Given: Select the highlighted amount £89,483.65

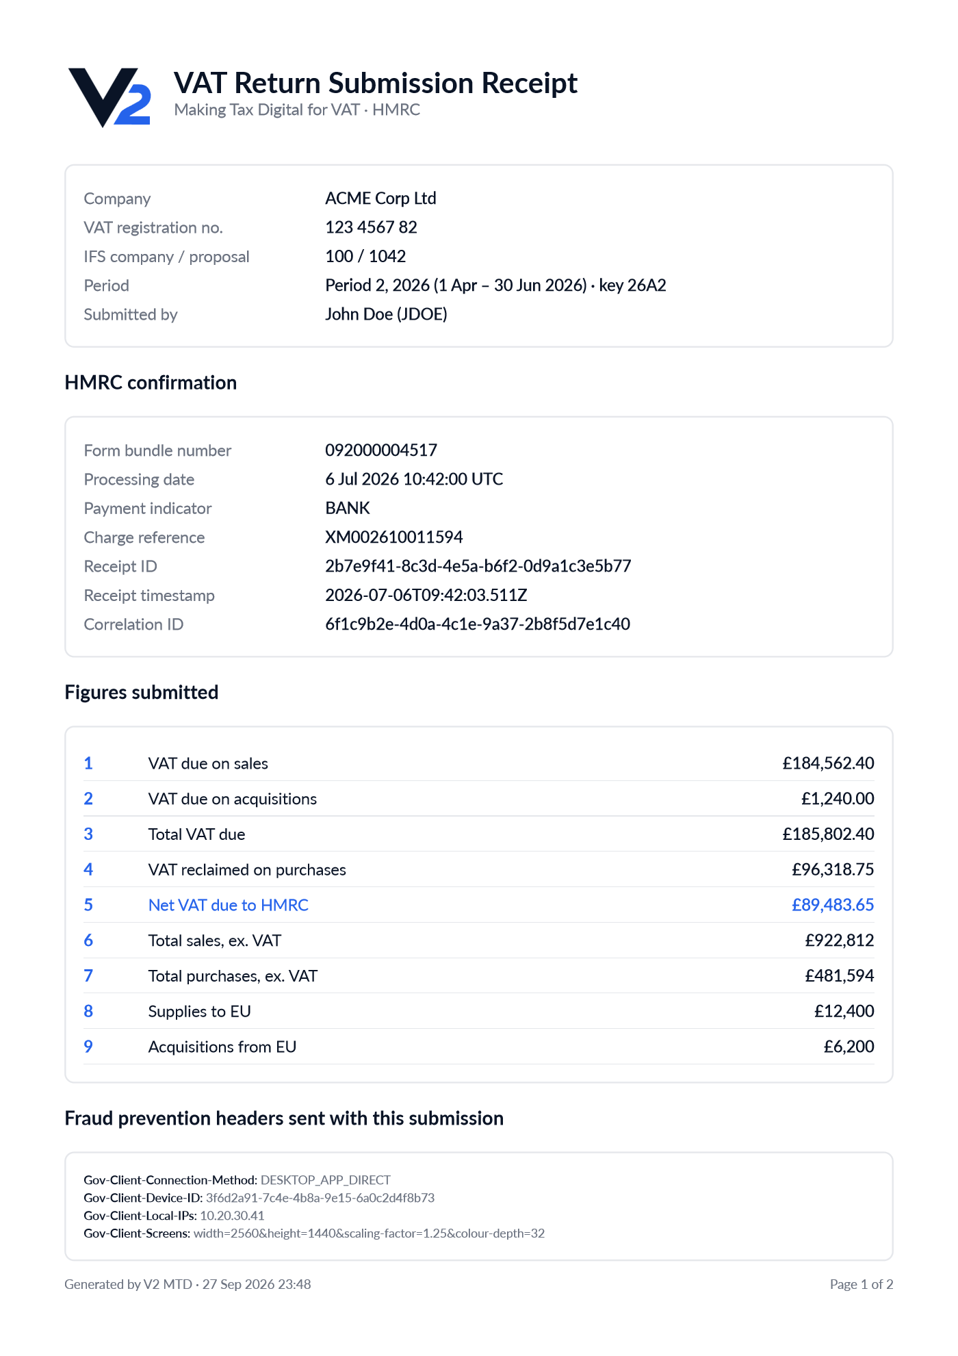Looking at the screenshot, I should coord(833,905).
